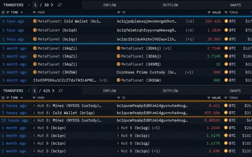Open MetaPlanet (345MQ) recipient
This screenshot has height=157, width=252.
pyautogui.click(x=141, y=64)
